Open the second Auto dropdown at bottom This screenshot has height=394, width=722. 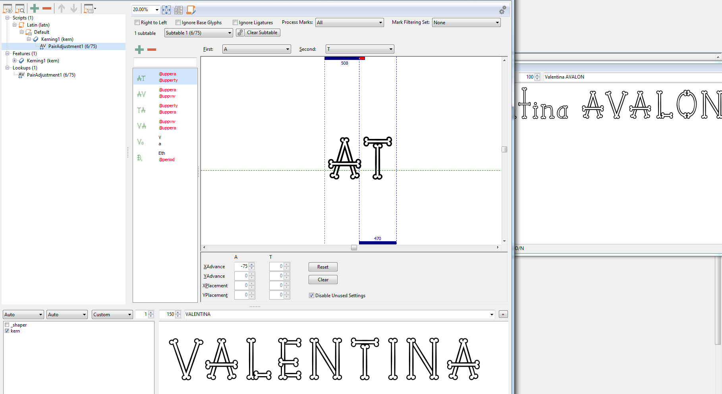[x=67, y=315]
